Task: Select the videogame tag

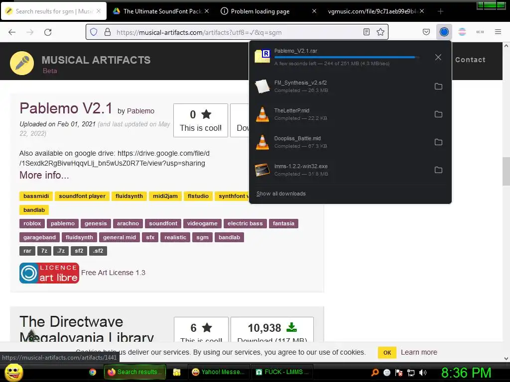Action: point(202,223)
